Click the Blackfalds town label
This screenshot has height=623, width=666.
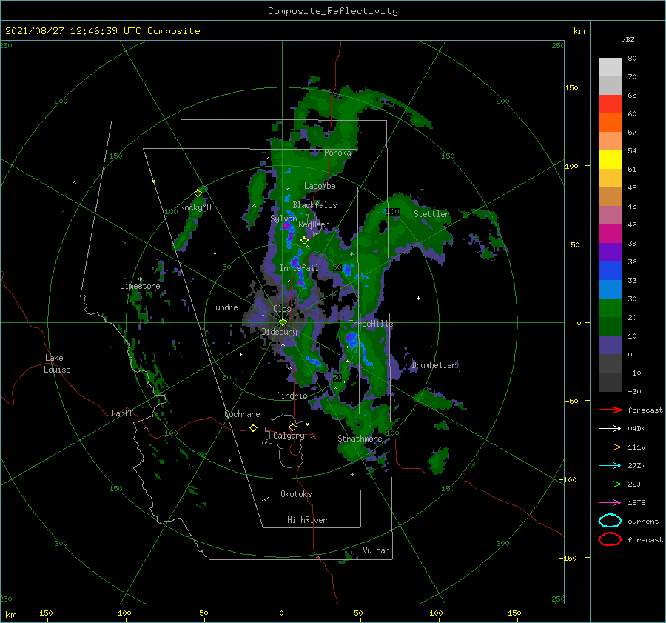point(314,205)
